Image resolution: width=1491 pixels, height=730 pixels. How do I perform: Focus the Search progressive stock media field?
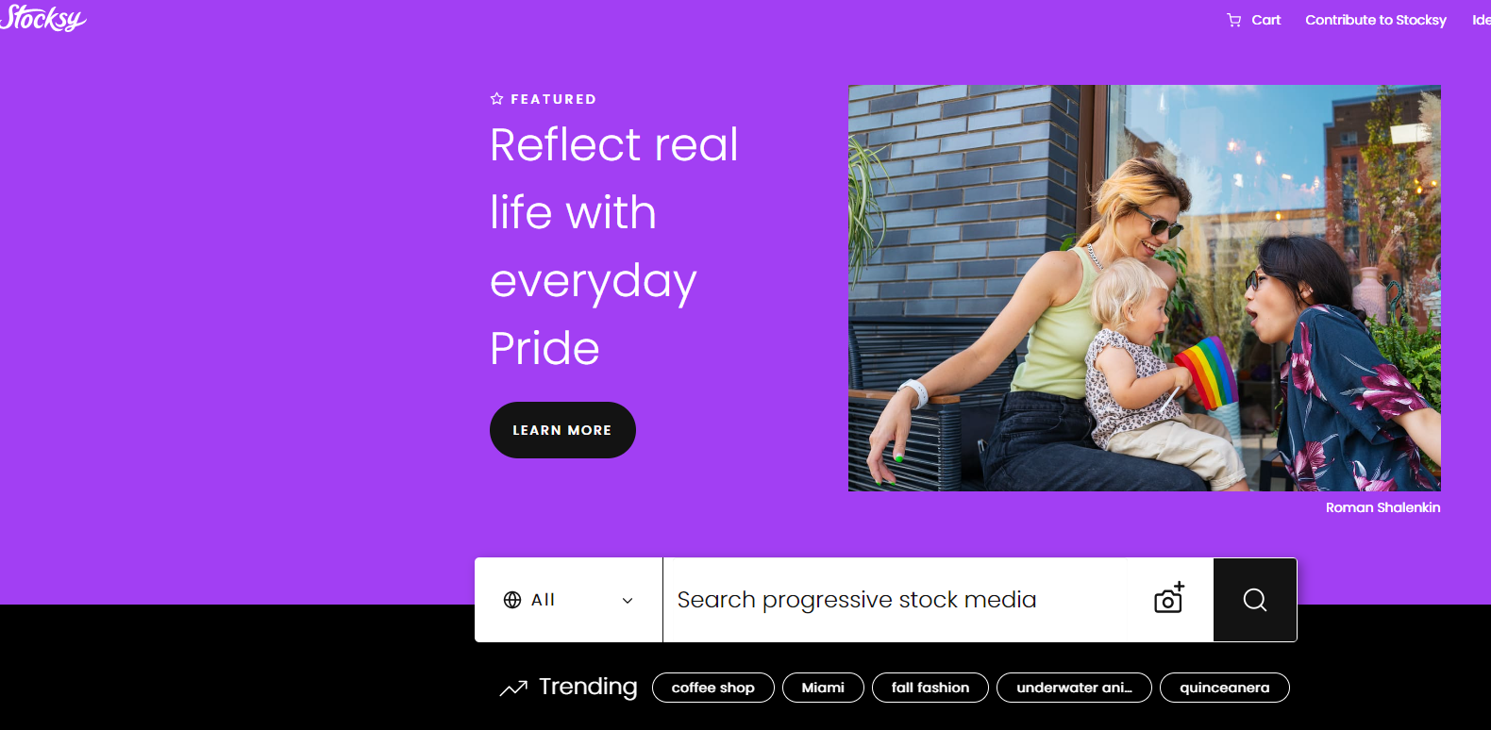[906, 600]
